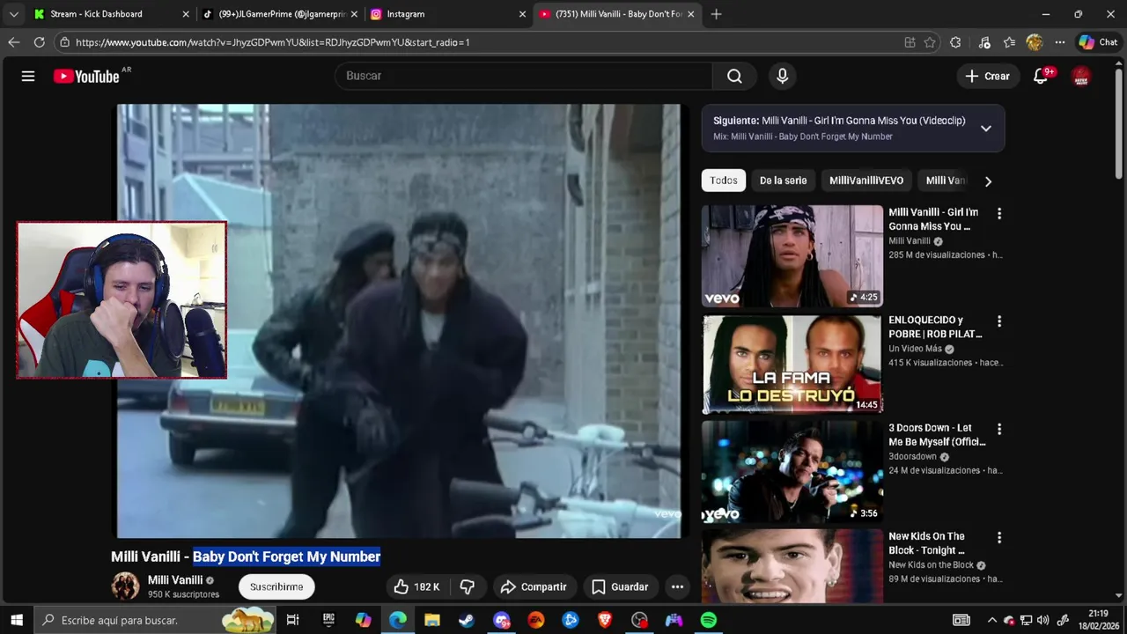Click the video player to pause
The height and width of the screenshot is (634, 1127).
tap(398, 321)
